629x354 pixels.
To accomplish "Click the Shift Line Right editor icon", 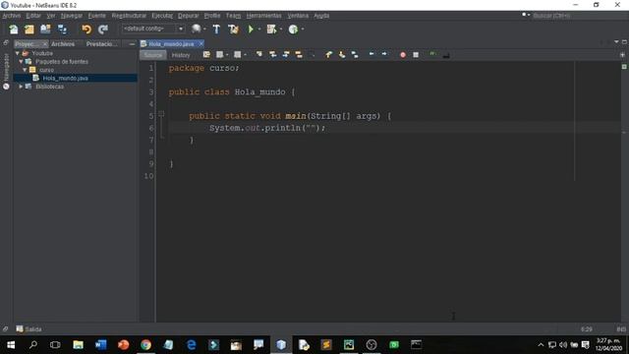I will click(x=384, y=54).
